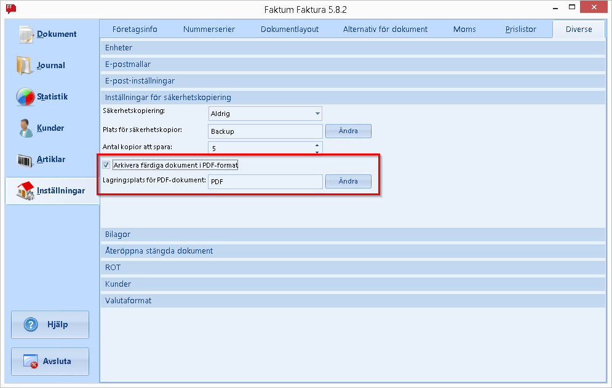The height and width of the screenshot is (388, 612).
Task: Open the Nummerserier tab
Action: point(209,29)
